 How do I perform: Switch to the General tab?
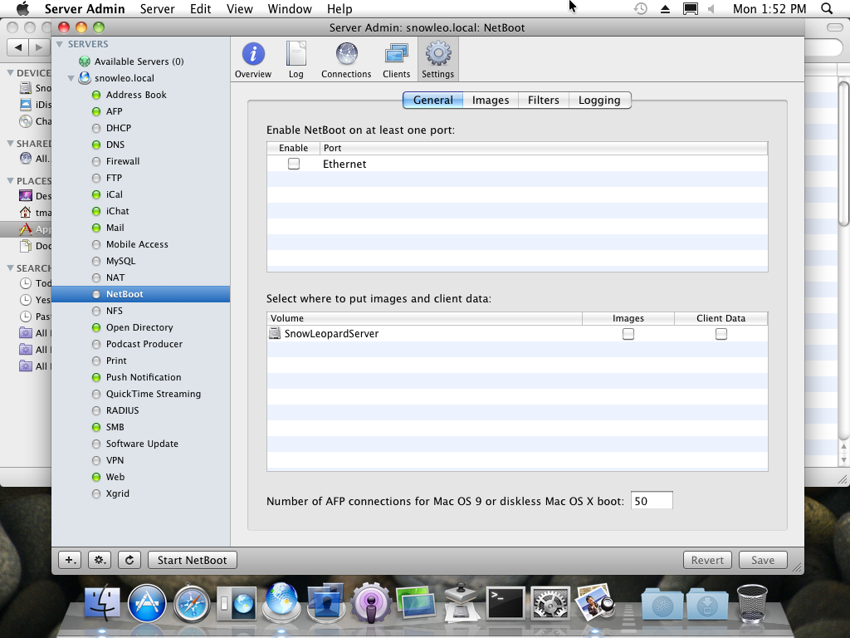[x=432, y=100]
